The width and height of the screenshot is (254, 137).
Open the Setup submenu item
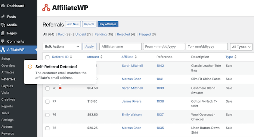(6, 59)
